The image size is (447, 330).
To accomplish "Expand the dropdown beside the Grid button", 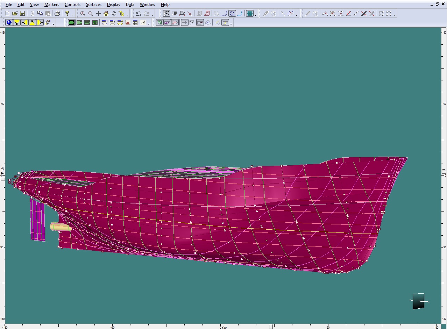I will [256, 14].
